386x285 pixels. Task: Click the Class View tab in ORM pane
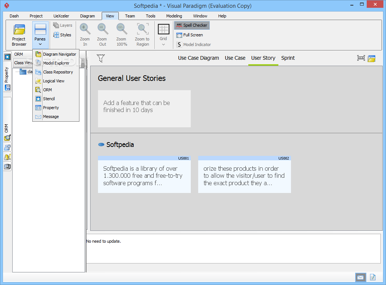tap(23, 63)
